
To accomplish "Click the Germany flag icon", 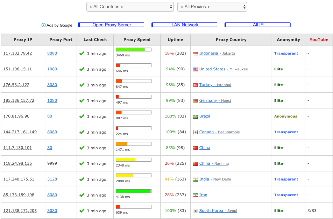I will pos(195,101).
